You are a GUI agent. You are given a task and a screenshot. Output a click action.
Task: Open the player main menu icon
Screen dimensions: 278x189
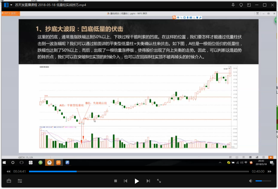point(6,5)
